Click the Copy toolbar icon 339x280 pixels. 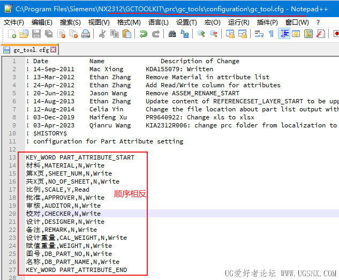[115, 34]
